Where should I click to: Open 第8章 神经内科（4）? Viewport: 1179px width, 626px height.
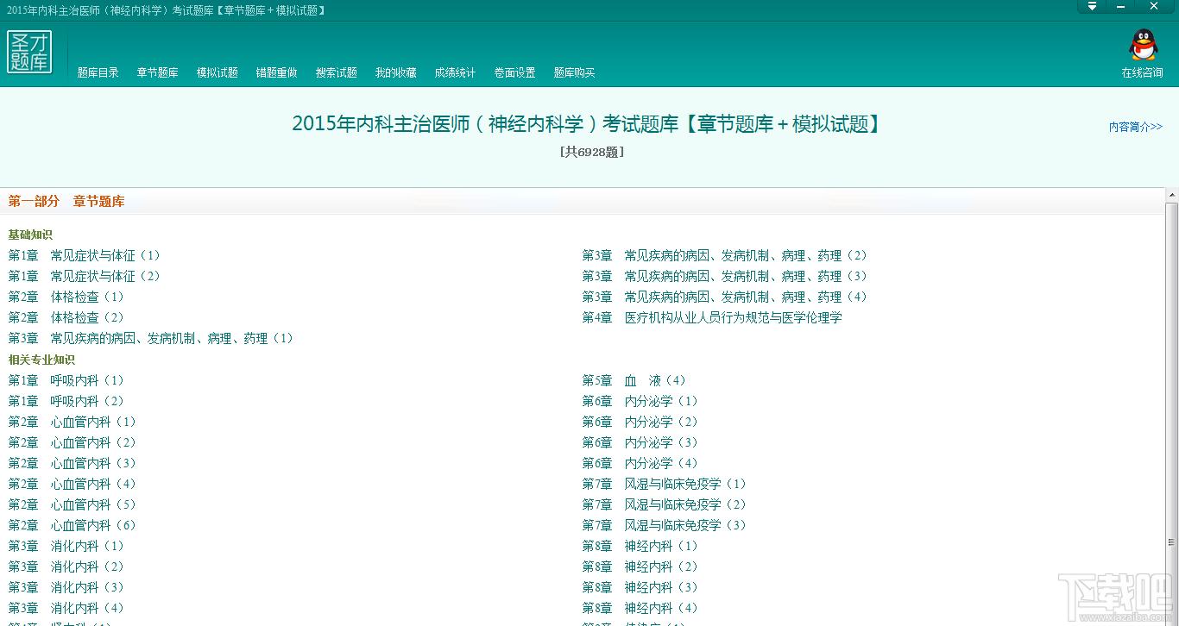(x=640, y=608)
